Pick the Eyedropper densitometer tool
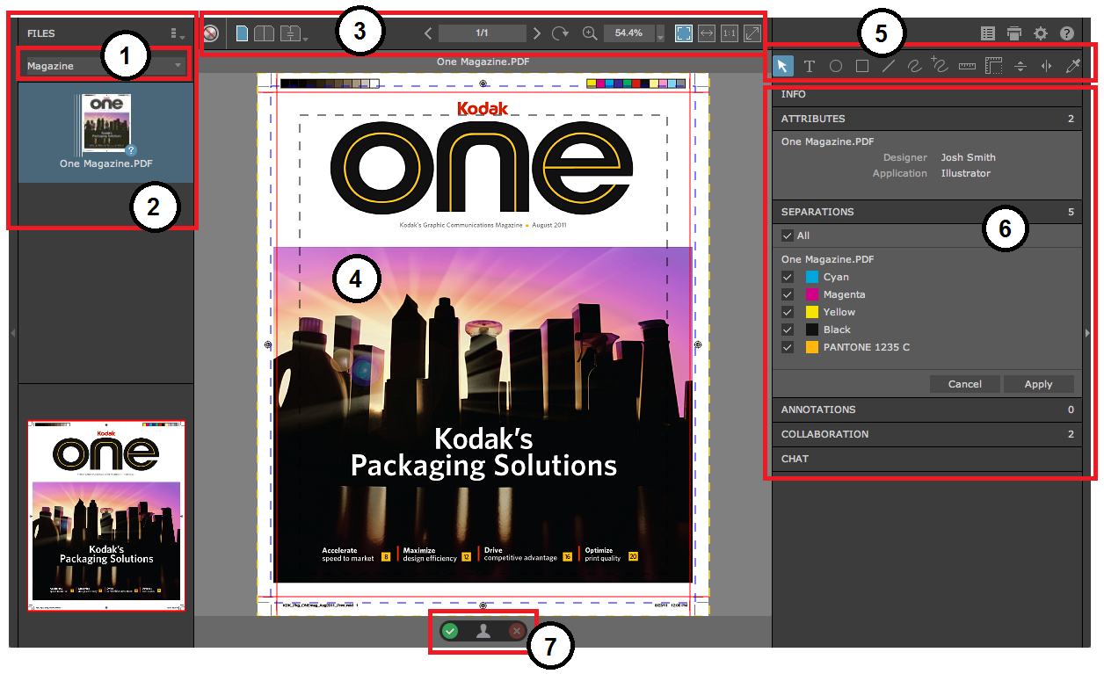This screenshot has height=674, width=1104. [x=1072, y=66]
